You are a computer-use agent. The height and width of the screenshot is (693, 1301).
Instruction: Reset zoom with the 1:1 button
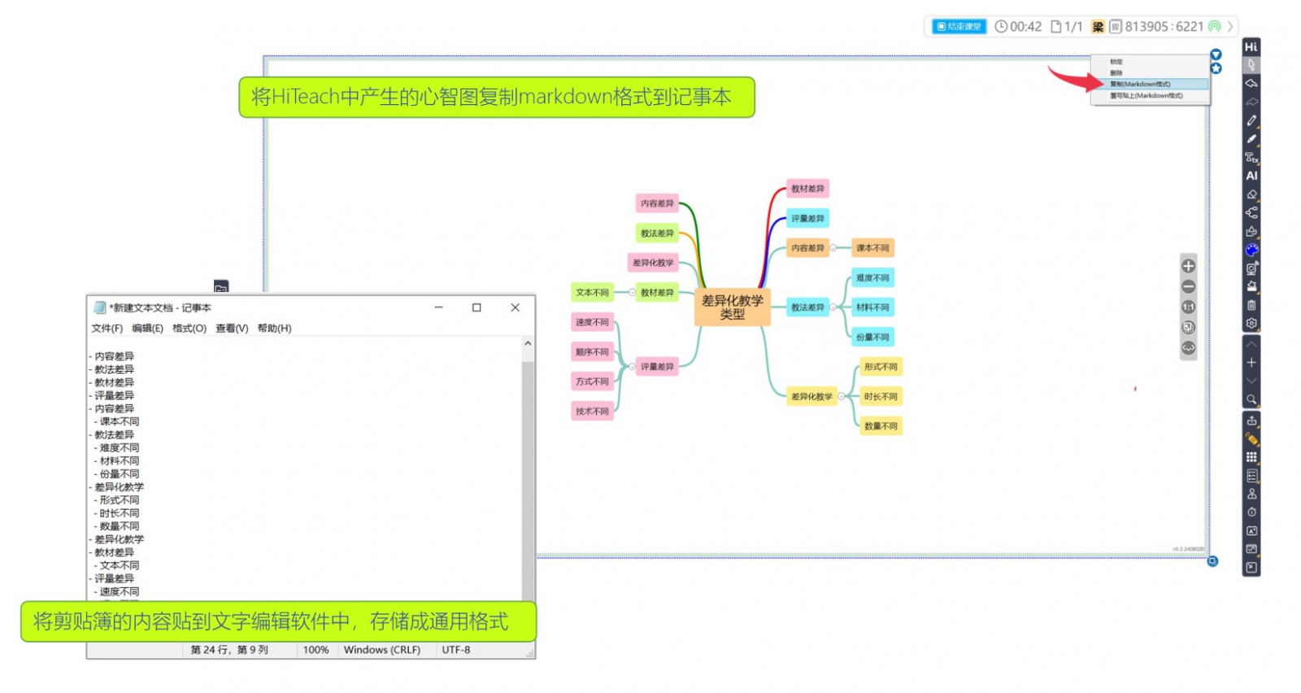[1188, 307]
